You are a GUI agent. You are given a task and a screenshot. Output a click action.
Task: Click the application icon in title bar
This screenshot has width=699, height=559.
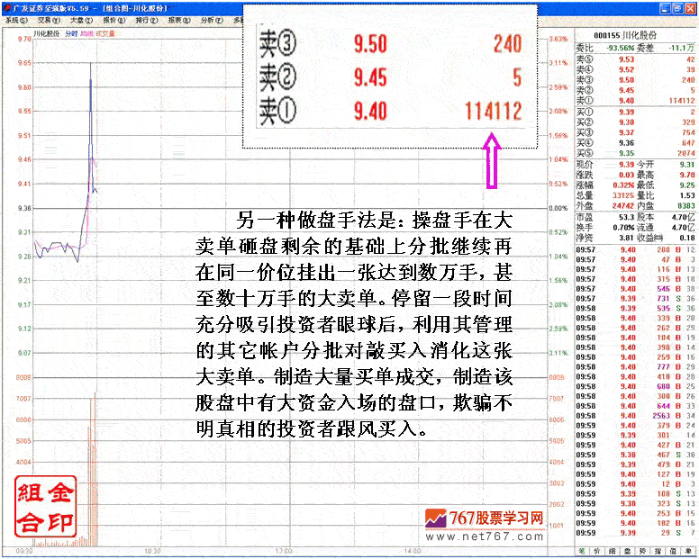[x=6, y=6]
